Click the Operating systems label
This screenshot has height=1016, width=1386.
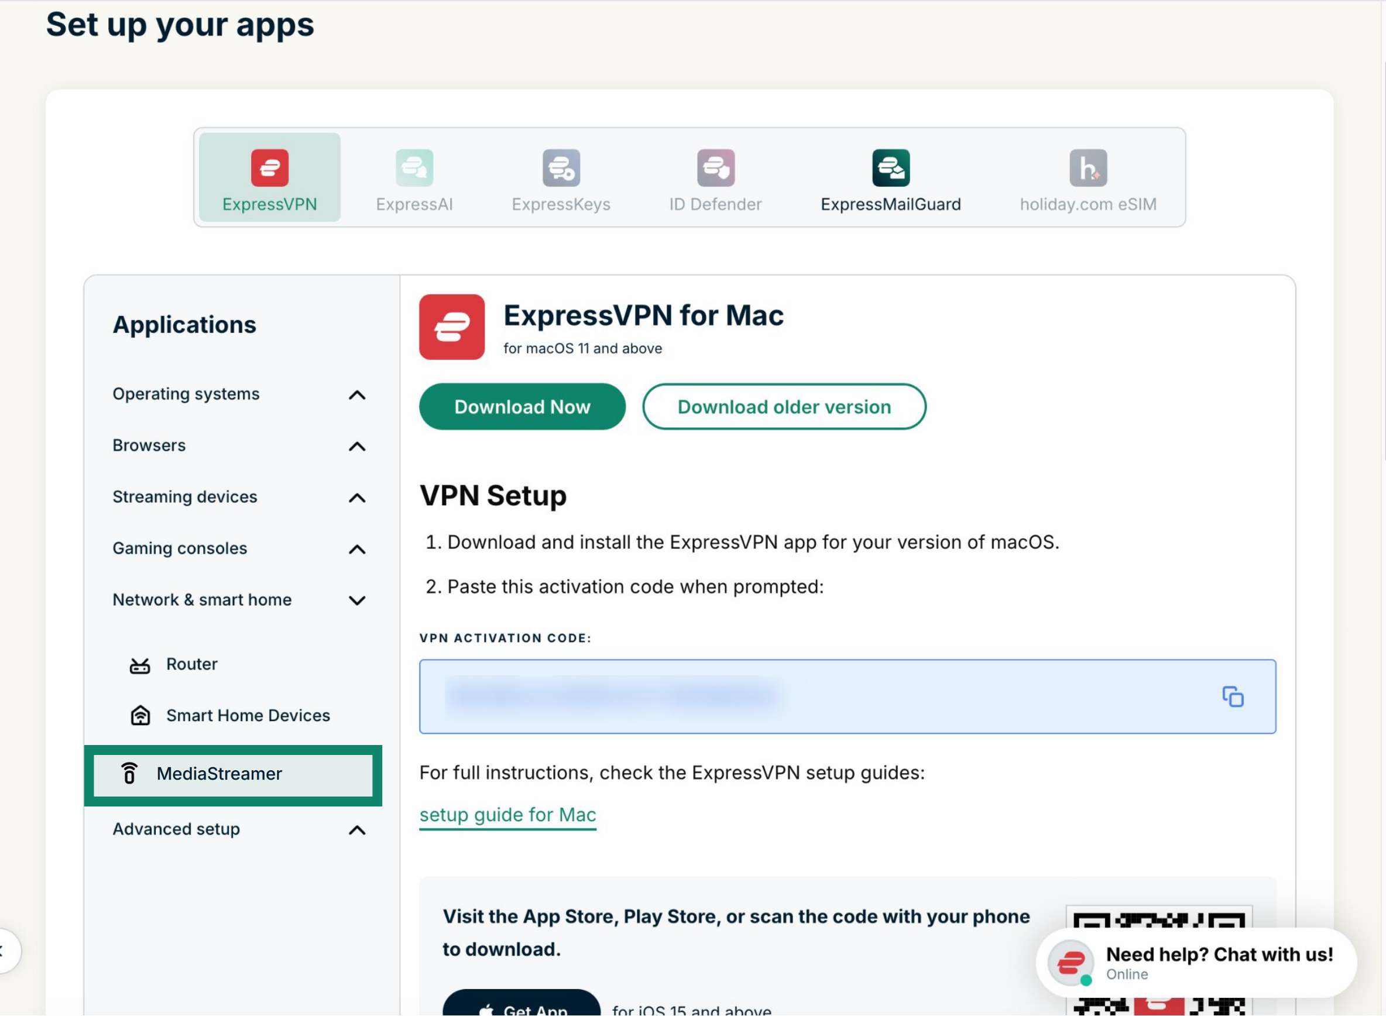pyautogui.click(x=186, y=394)
